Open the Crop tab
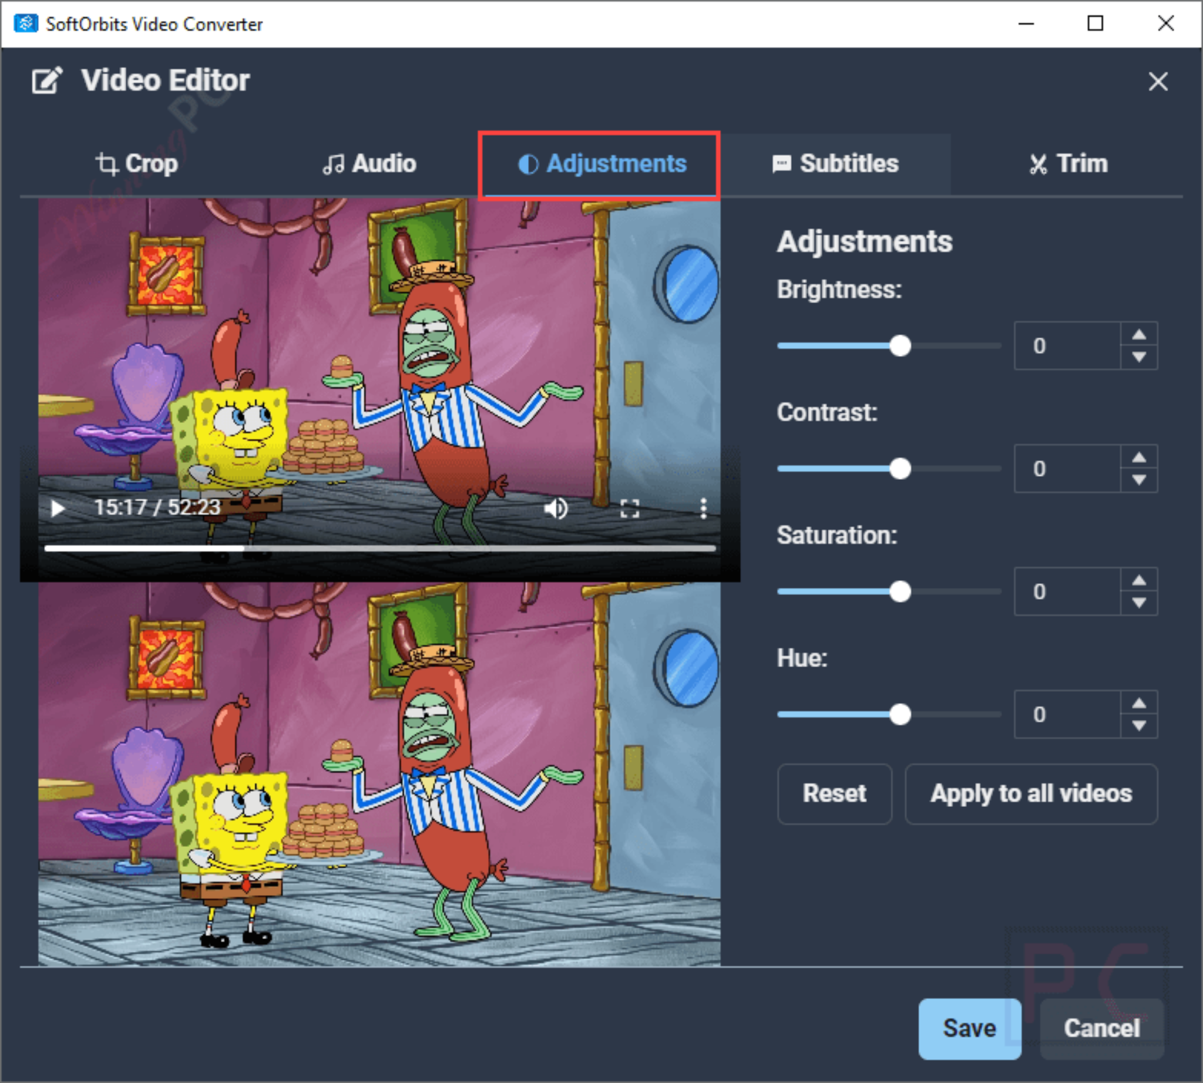This screenshot has height=1083, width=1203. coord(137,164)
